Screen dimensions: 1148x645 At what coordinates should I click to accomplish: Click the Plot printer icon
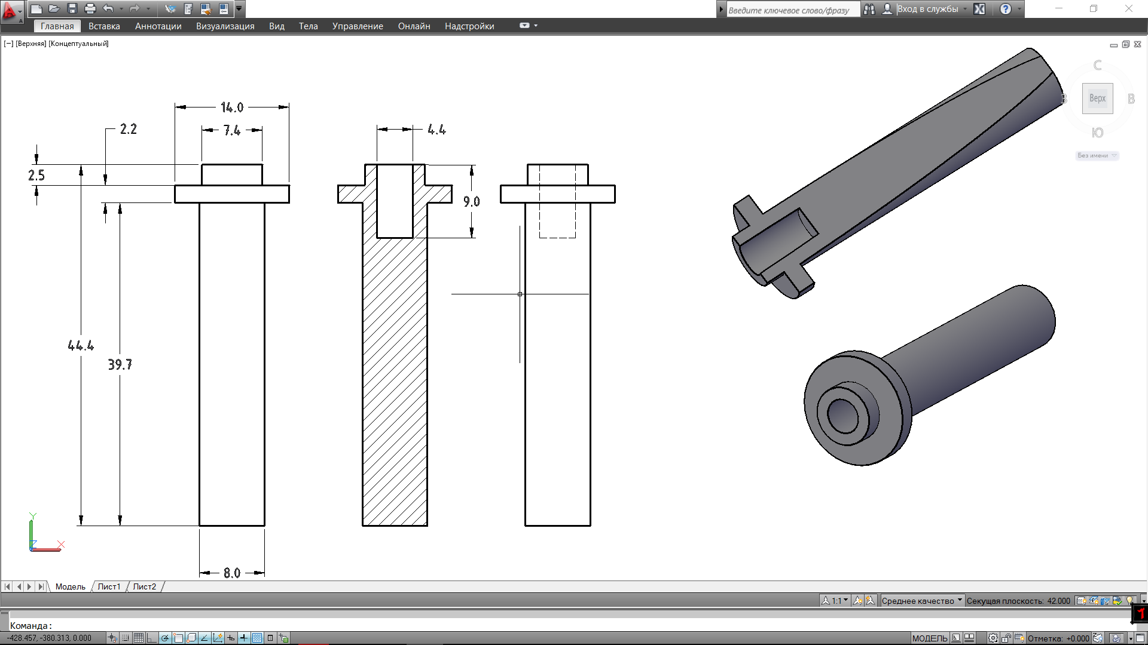pyautogui.click(x=90, y=8)
